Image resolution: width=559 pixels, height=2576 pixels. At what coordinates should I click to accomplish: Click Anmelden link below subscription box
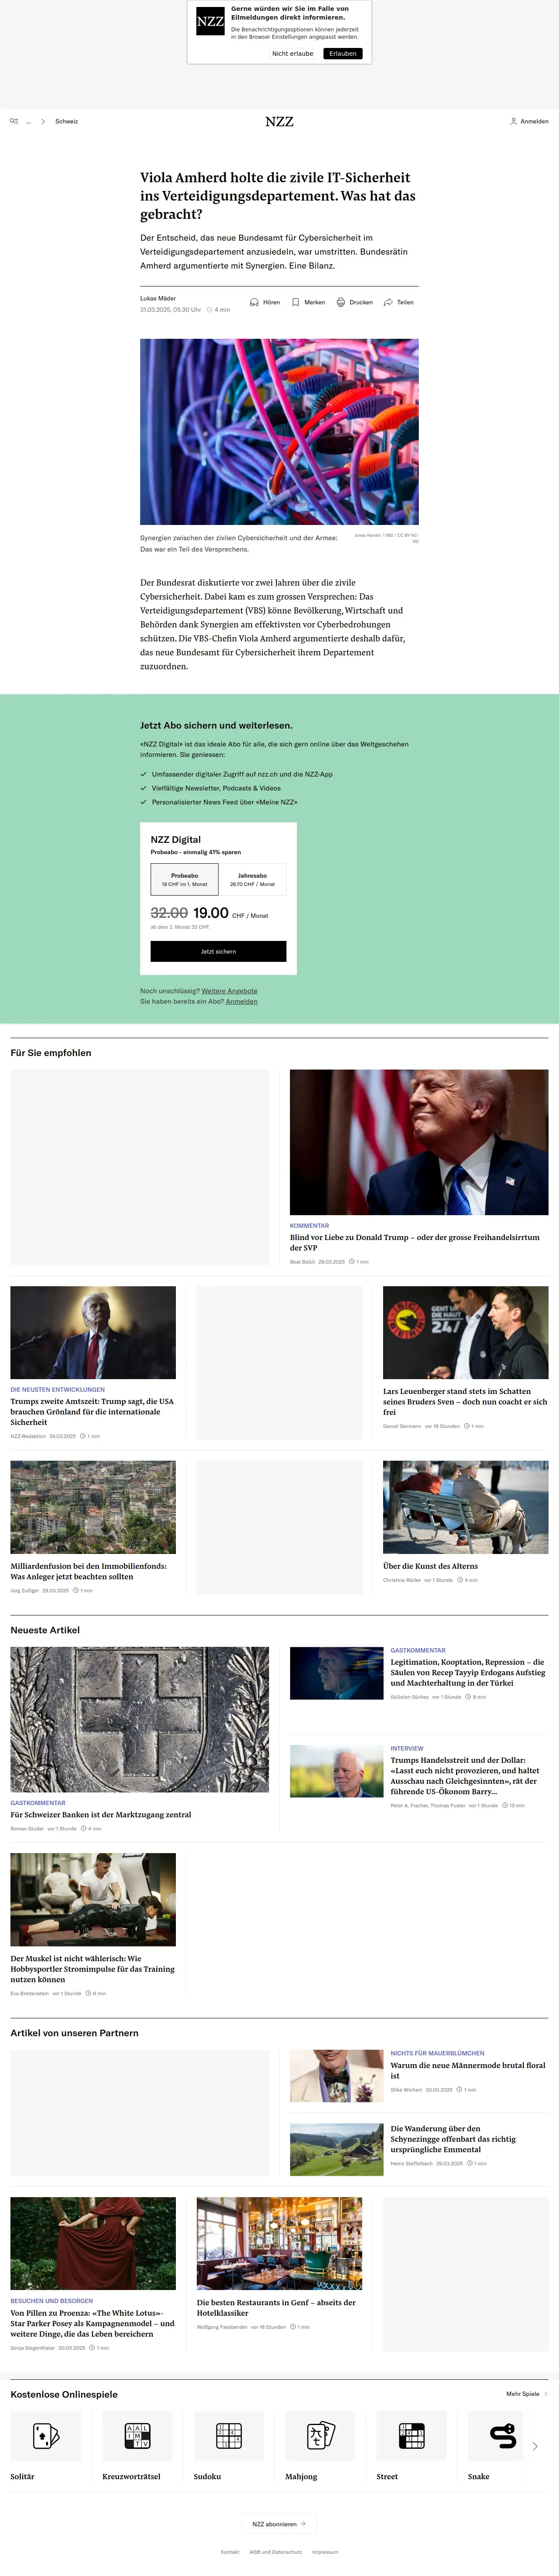[x=242, y=1001]
